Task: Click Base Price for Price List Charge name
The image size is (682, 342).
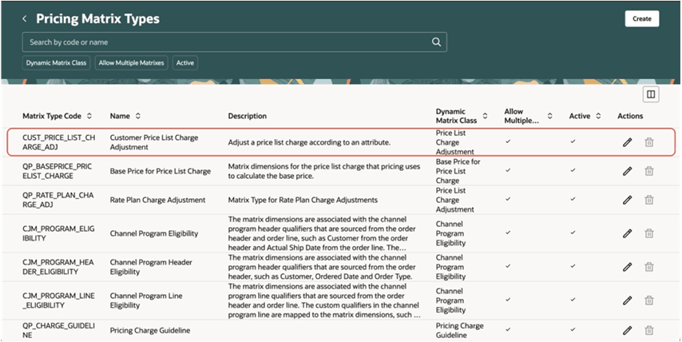Action: click(160, 171)
